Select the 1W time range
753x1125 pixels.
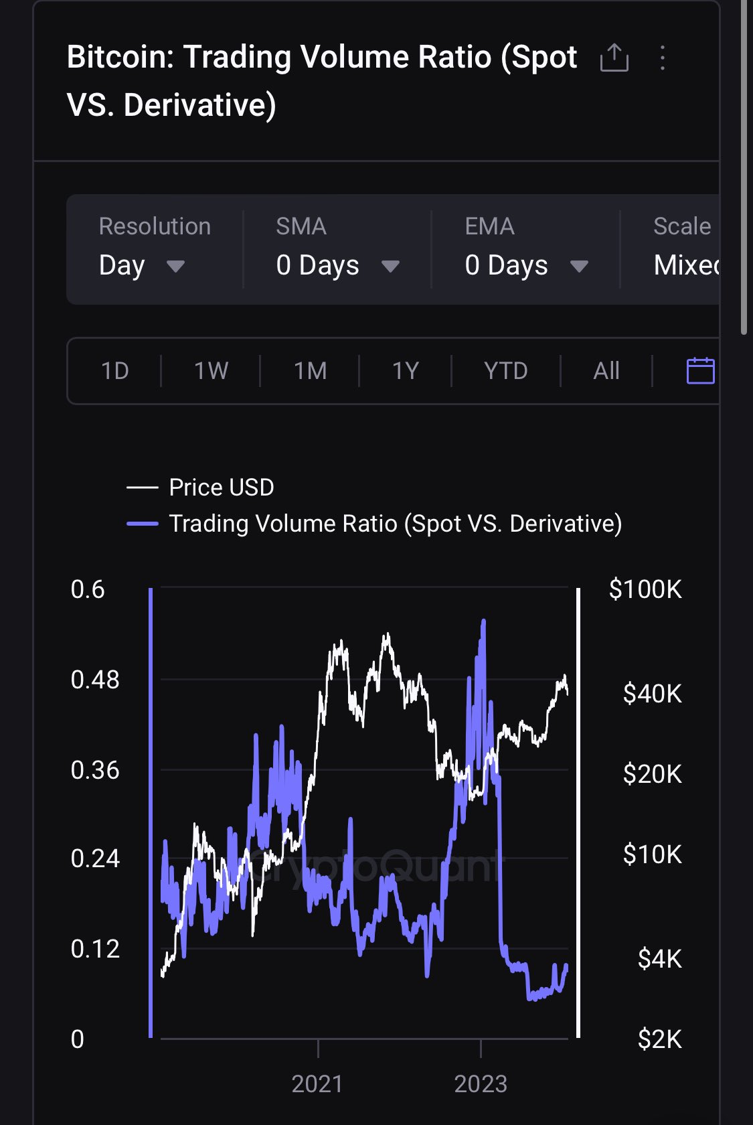click(x=211, y=370)
